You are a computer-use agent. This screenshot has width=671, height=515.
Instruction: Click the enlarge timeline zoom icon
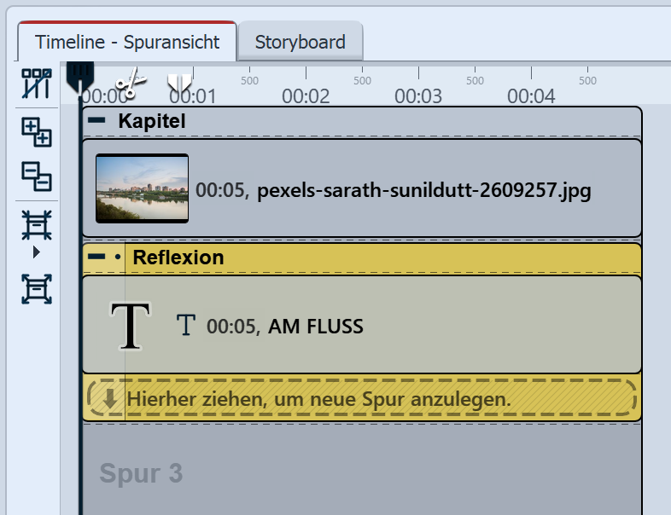point(36,289)
